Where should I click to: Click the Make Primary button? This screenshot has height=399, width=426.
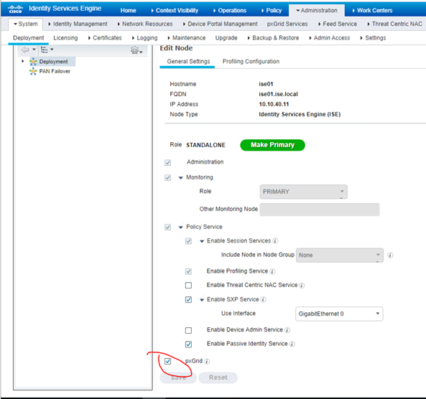click(272, 145)
